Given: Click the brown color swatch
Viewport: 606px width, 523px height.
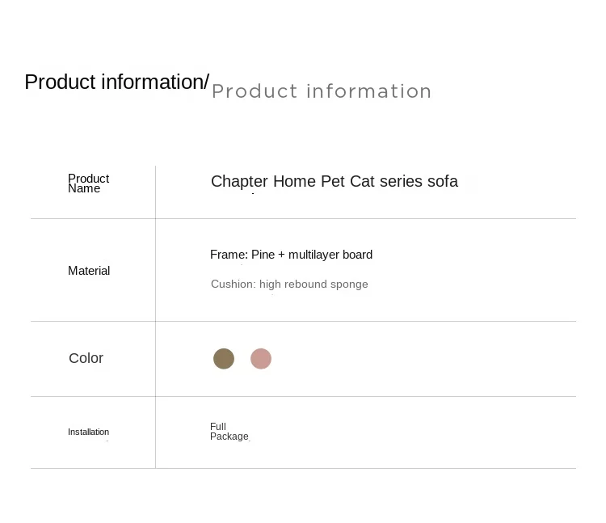Looking at the screenshot, I should point(224,359).
